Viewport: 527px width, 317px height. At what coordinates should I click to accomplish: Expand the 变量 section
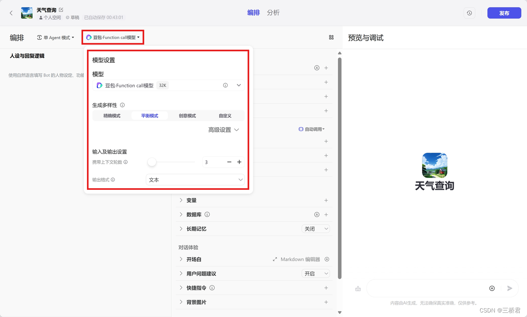click(x=181, y=200)
